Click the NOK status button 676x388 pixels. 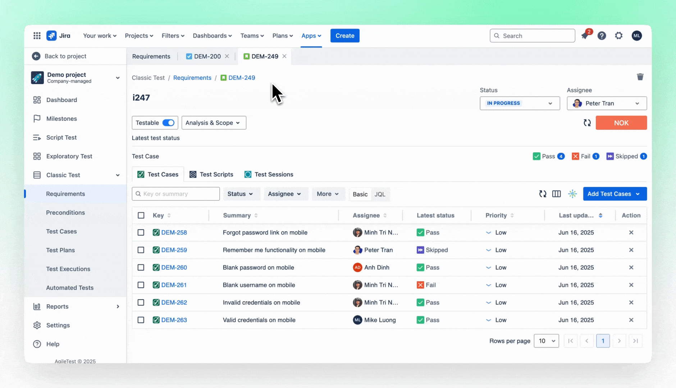[x=621, y=123]
